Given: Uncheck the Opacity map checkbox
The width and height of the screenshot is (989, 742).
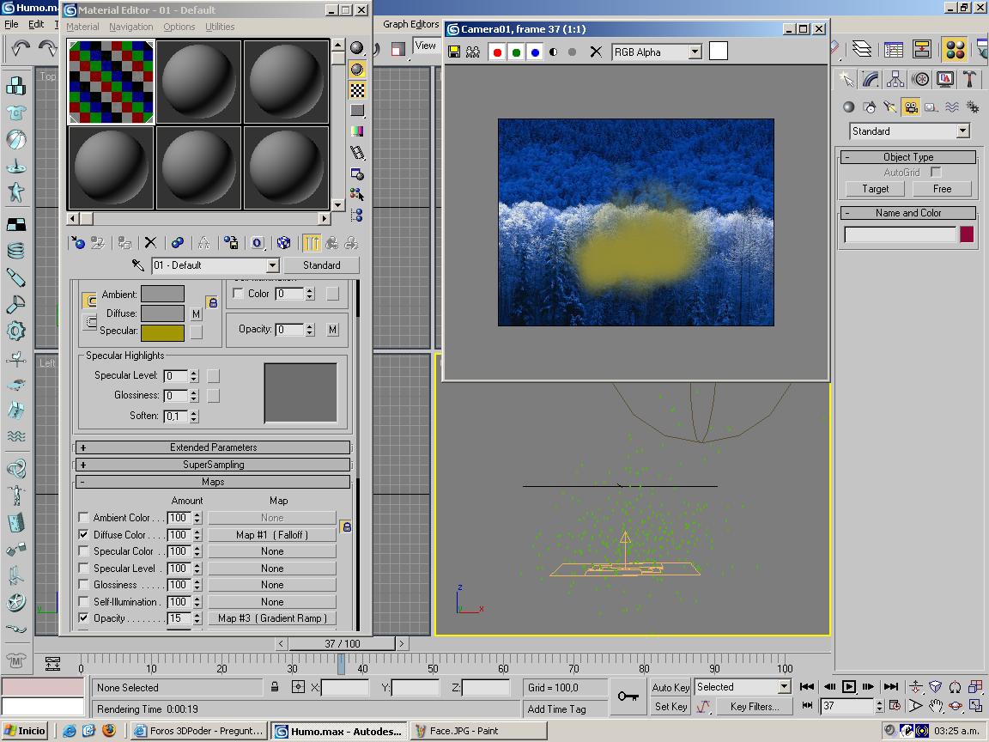Looking at the screenshot, I should (83, 618).
